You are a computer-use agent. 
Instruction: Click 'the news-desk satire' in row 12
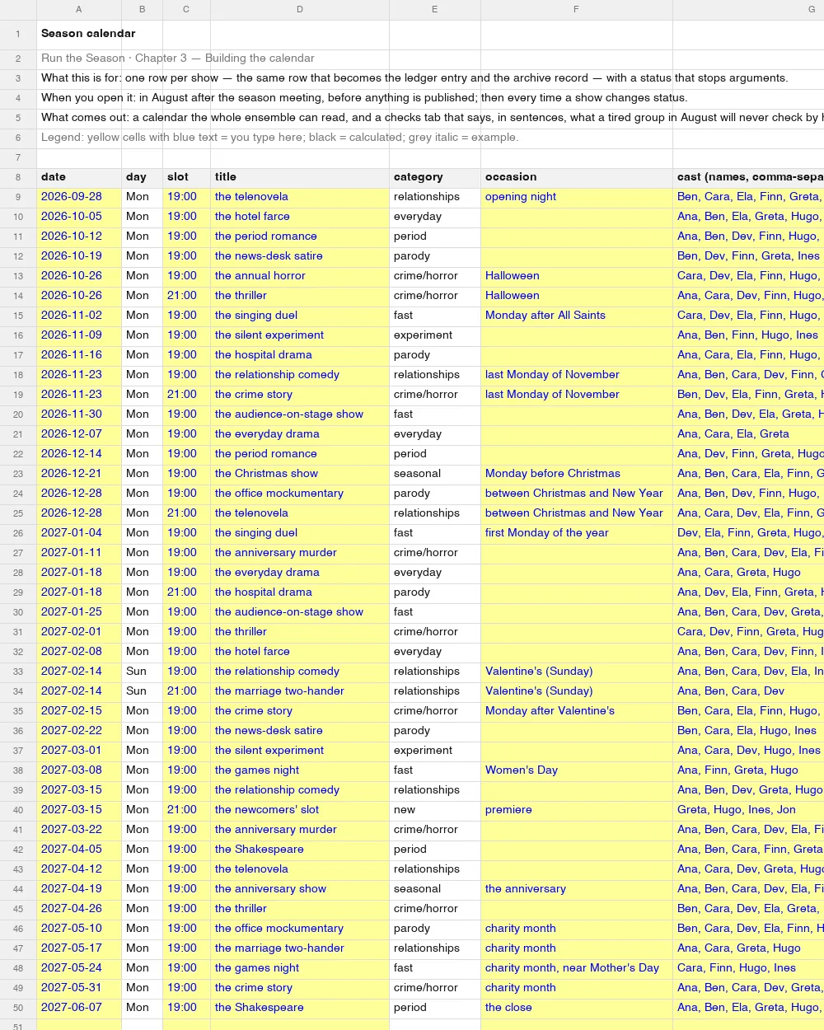(300, 256)
